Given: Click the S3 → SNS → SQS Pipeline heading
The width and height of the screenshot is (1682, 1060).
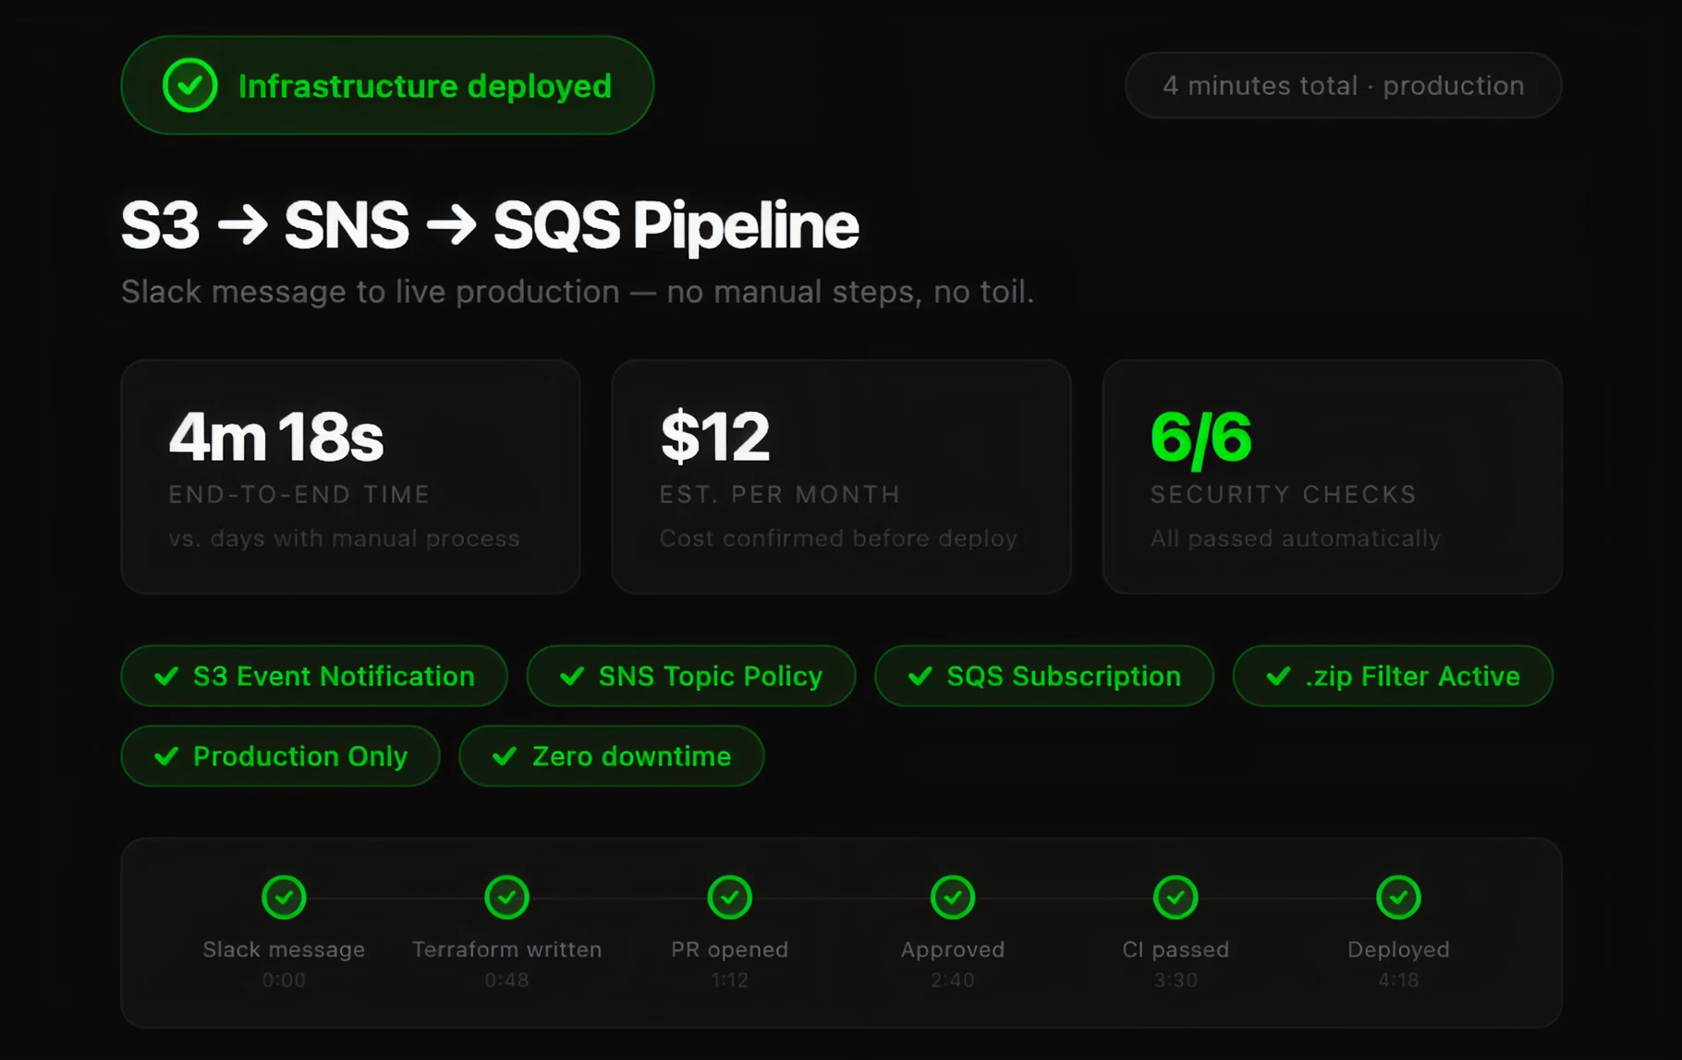Looking at the screenshot, I should [490, 225].
